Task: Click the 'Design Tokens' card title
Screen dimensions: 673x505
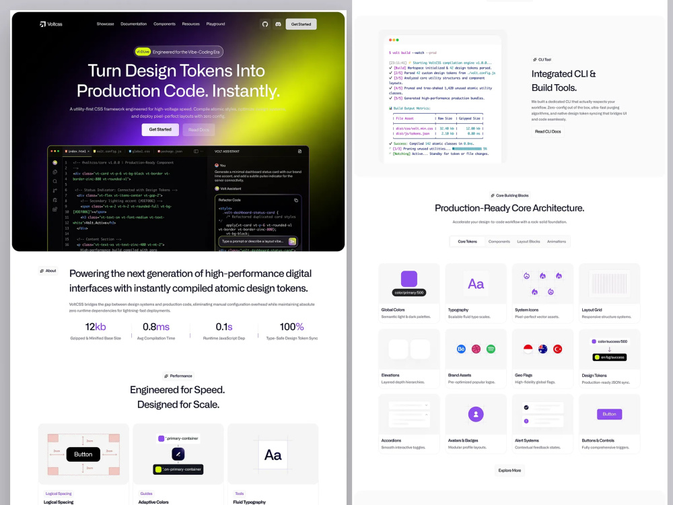Action: [x=594, y=375]
